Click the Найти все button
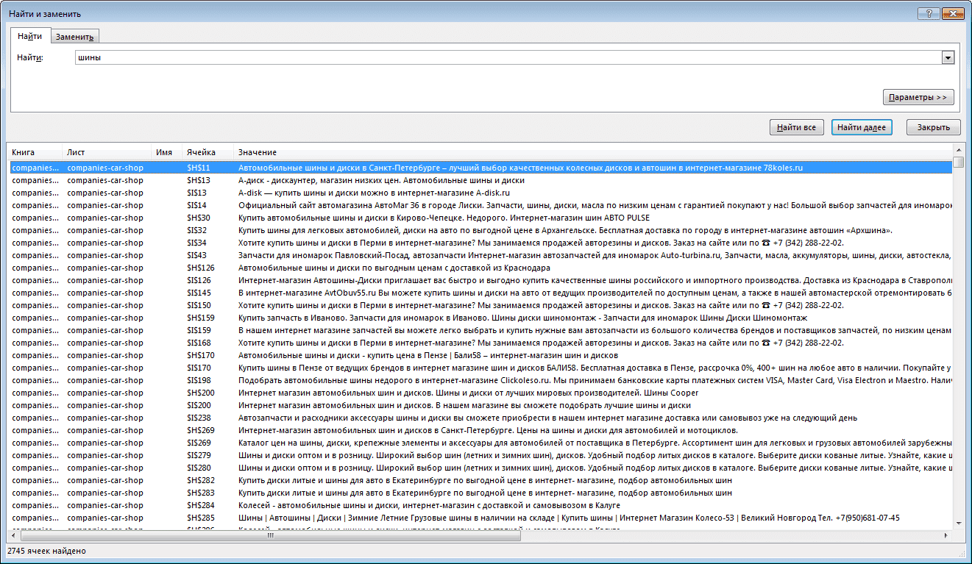 pyautogui.click(x=797, y=127)
